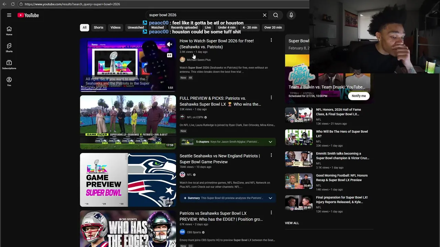The height and width of the screenshot is (247, 440).
Task: Open options for How to Watch Super Bowl video
Action: pos(271,40)
